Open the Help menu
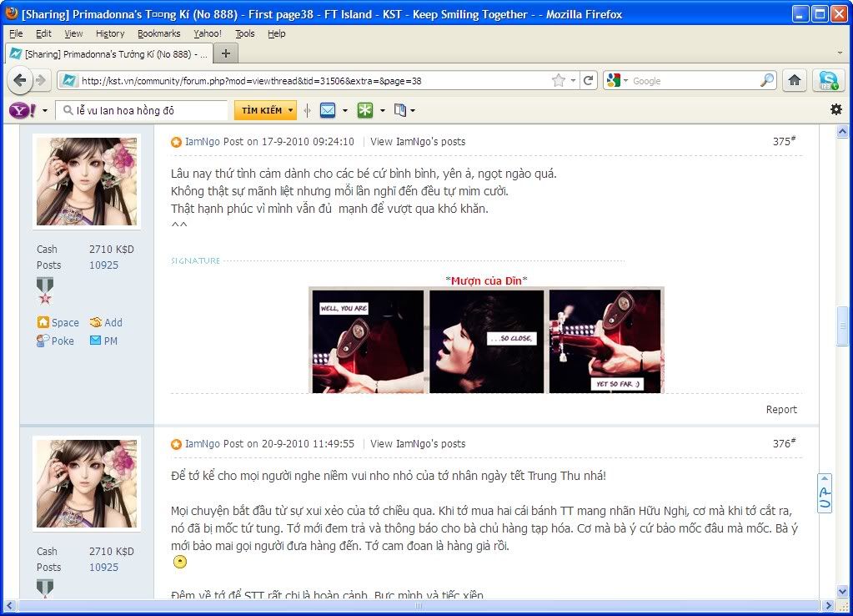Viewport: 853px width, 616px height. (x=276, y=33)
